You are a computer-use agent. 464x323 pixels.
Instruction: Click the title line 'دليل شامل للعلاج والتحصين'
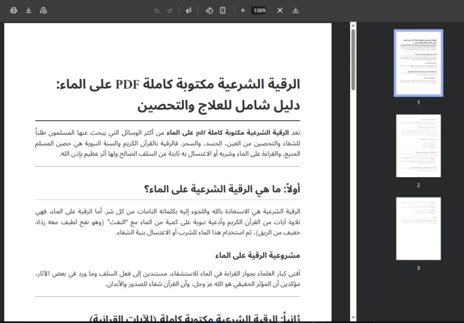pyautogui.click(x=219, y=106)
